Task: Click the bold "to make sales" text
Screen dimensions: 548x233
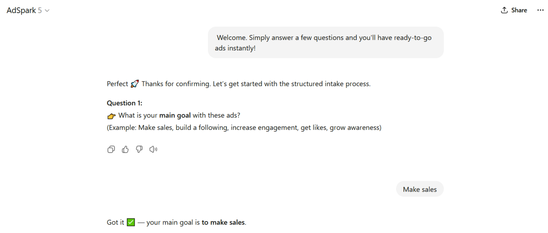Action: coord(223,223)
